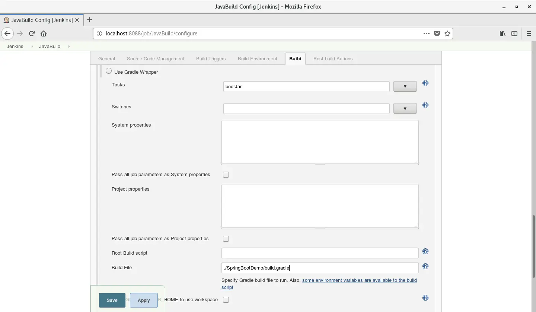This screenshot has width=536, height=312.
Task: Click the Pocket save icon
Action: (x=437, y=34)
